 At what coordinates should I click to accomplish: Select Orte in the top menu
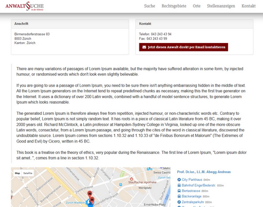click(196, 6)
